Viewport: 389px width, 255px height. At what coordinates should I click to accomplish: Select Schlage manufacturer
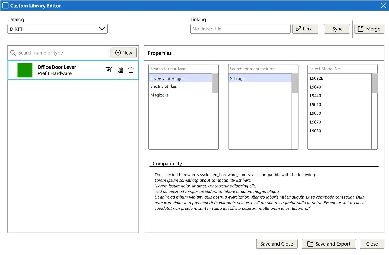(260, 79)
